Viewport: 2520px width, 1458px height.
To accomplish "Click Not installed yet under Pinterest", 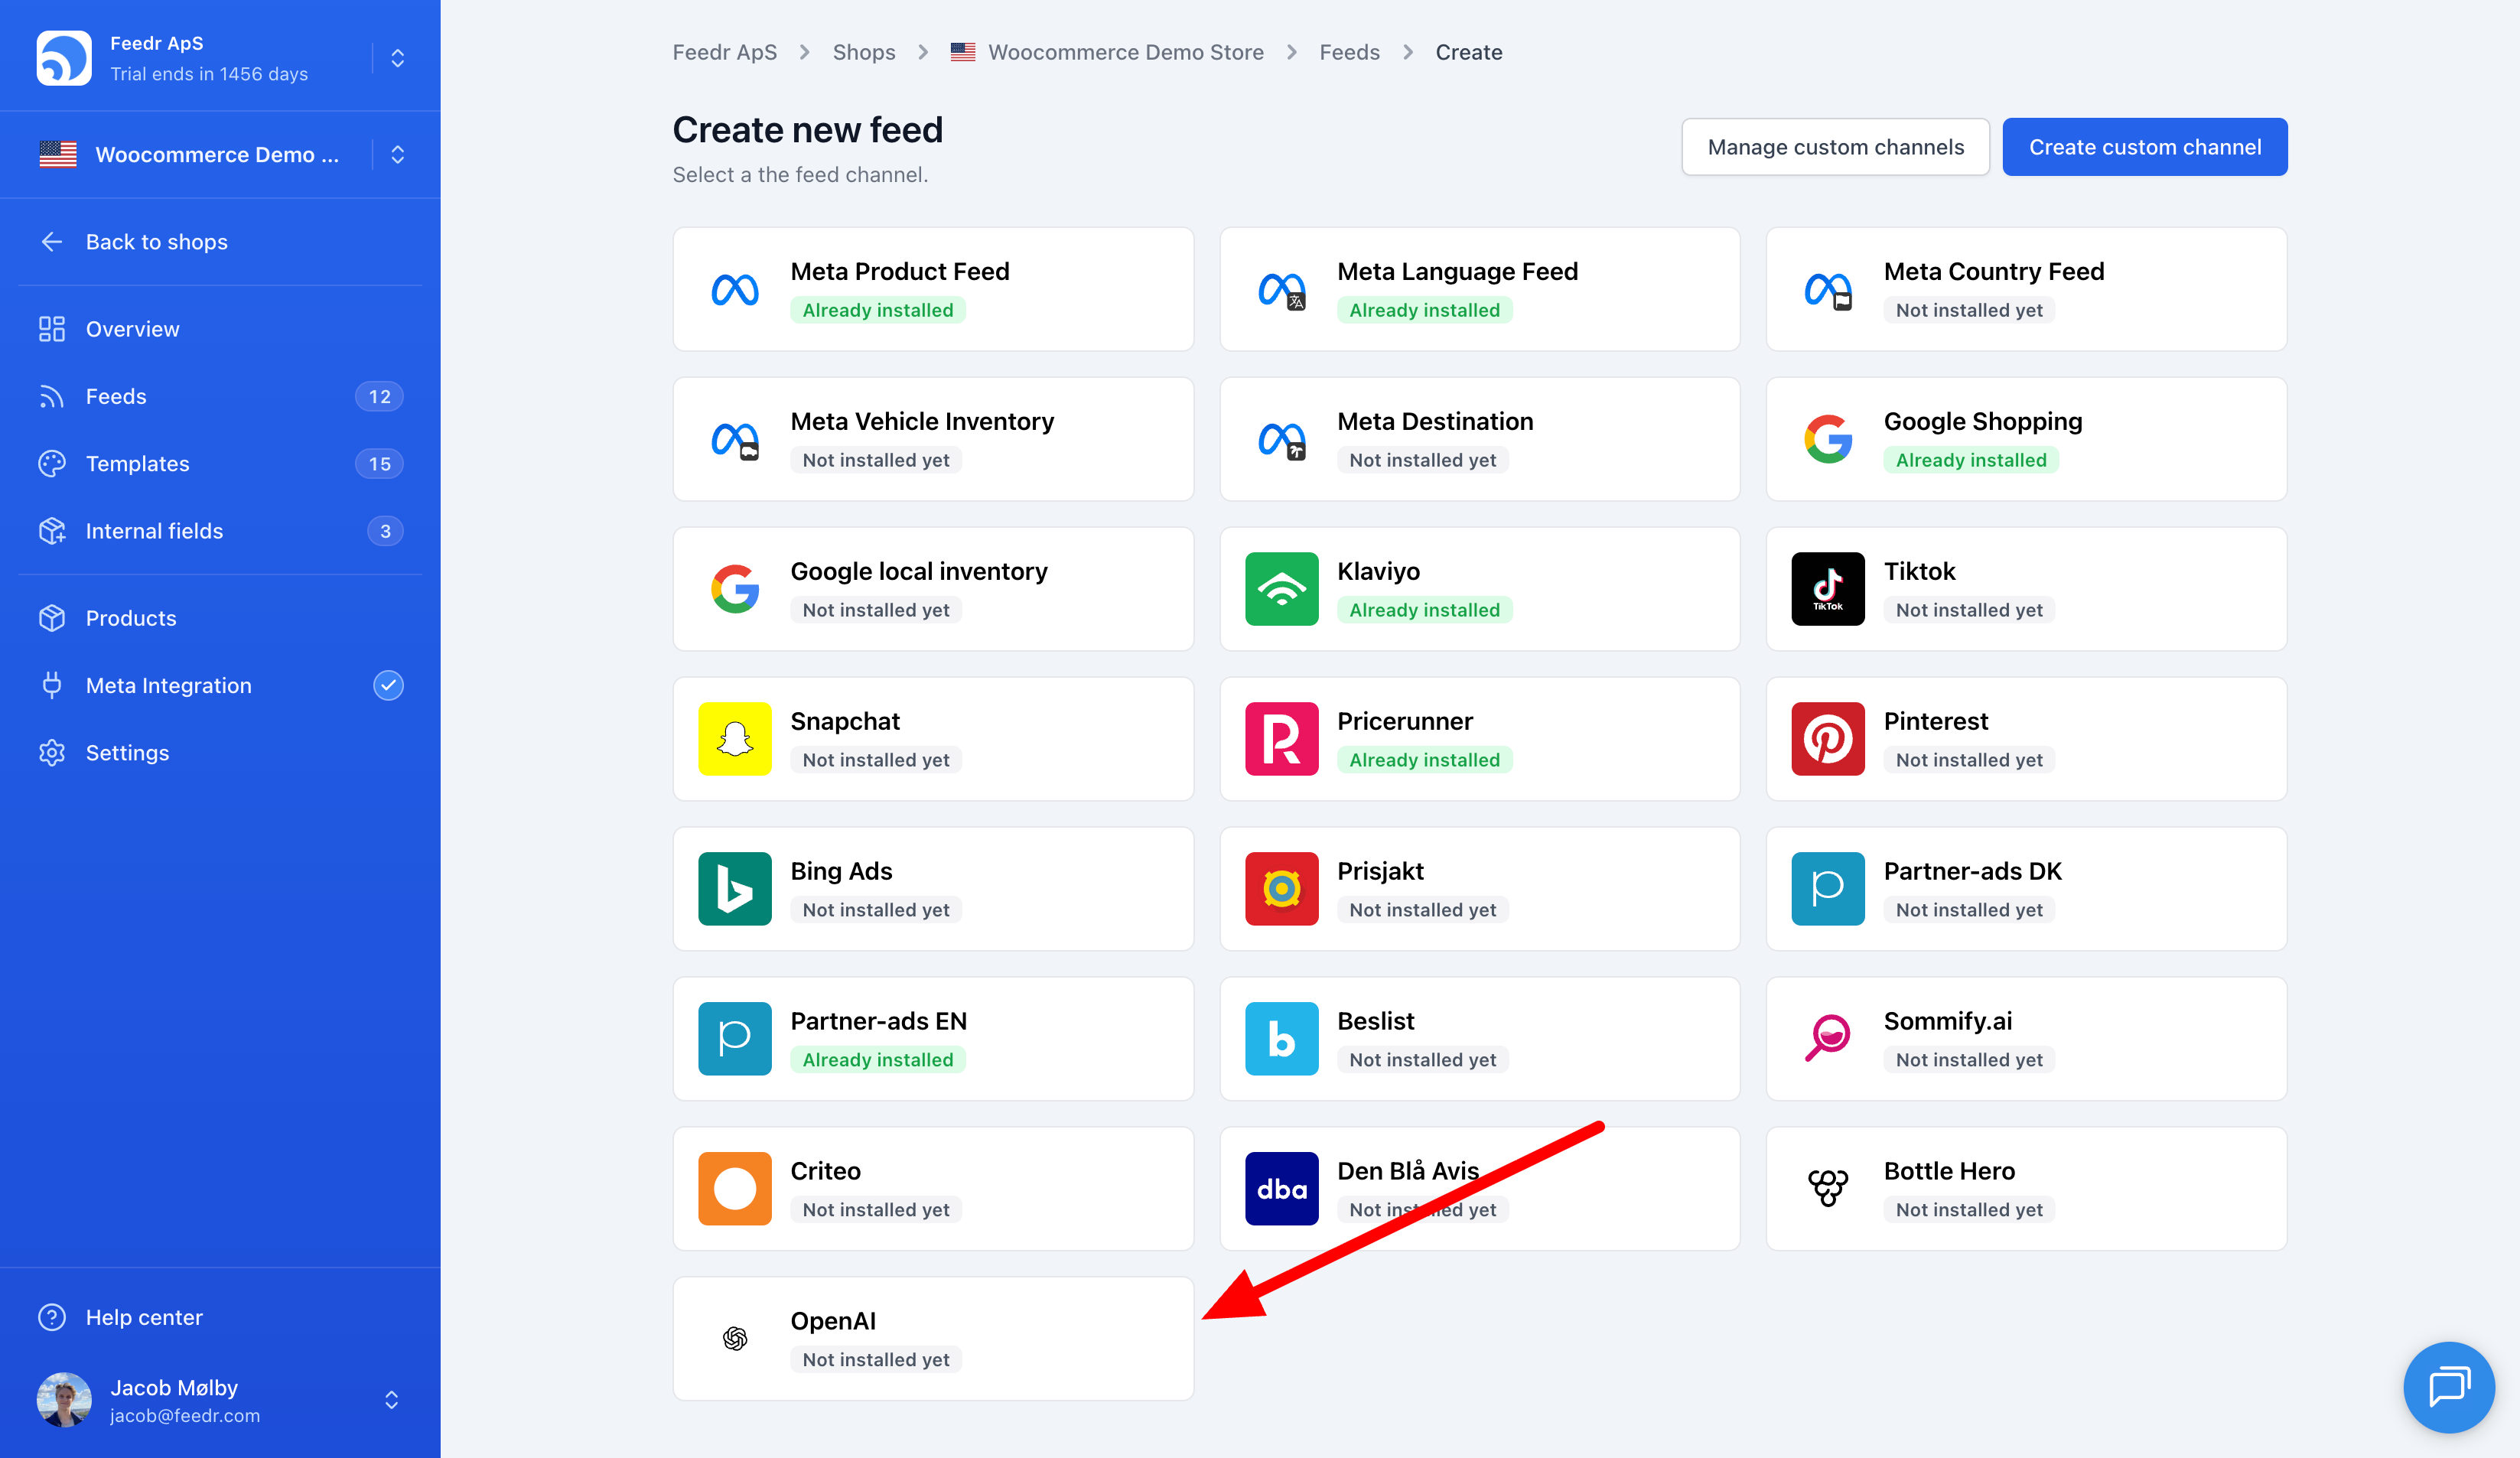I will tap(1969, 760).
